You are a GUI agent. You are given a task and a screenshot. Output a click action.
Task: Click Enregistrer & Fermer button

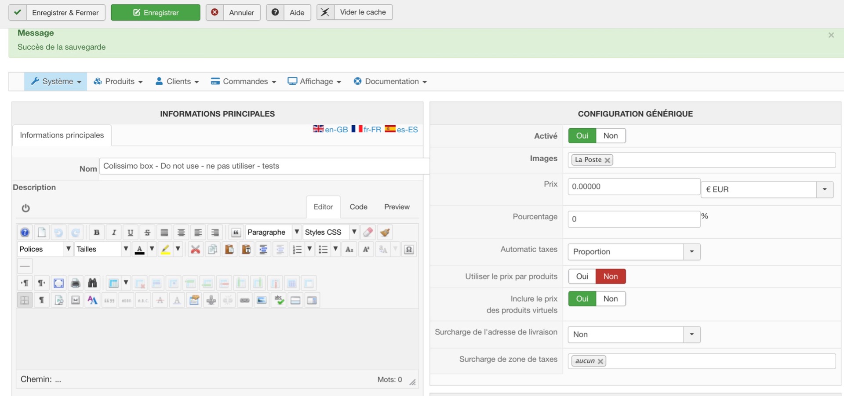coord(57,13)
